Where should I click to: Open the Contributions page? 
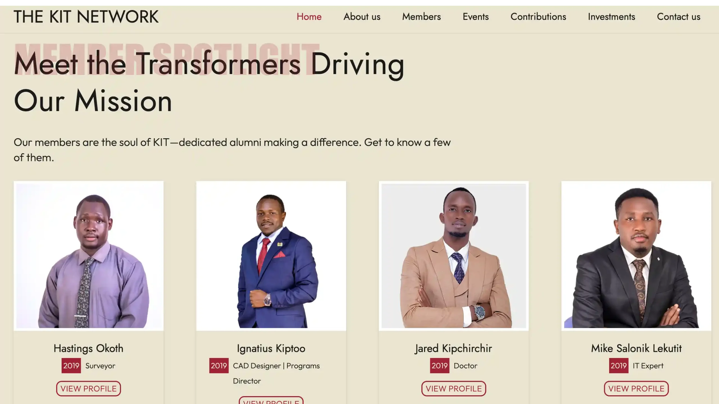coord(538,17)
